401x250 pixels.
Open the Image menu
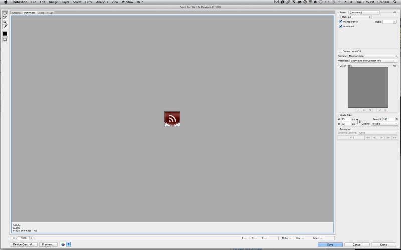[53, 2]
